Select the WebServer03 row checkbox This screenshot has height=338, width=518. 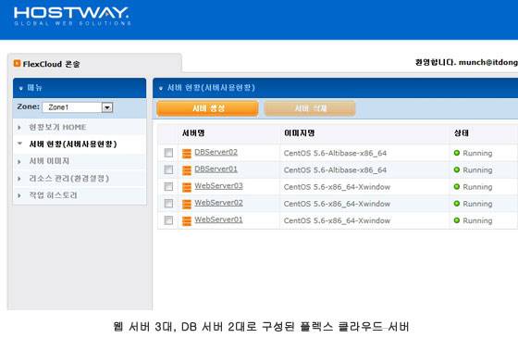tap(168, 186)
